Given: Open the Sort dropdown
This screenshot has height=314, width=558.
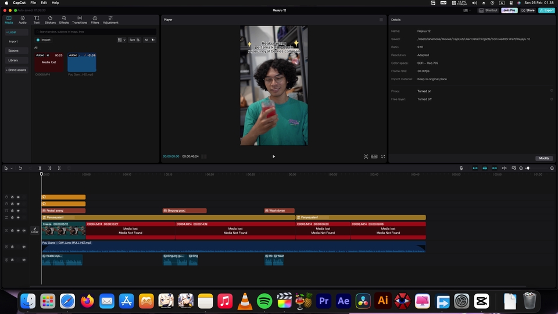Looking at the screenshot, I should click(134, 40).
